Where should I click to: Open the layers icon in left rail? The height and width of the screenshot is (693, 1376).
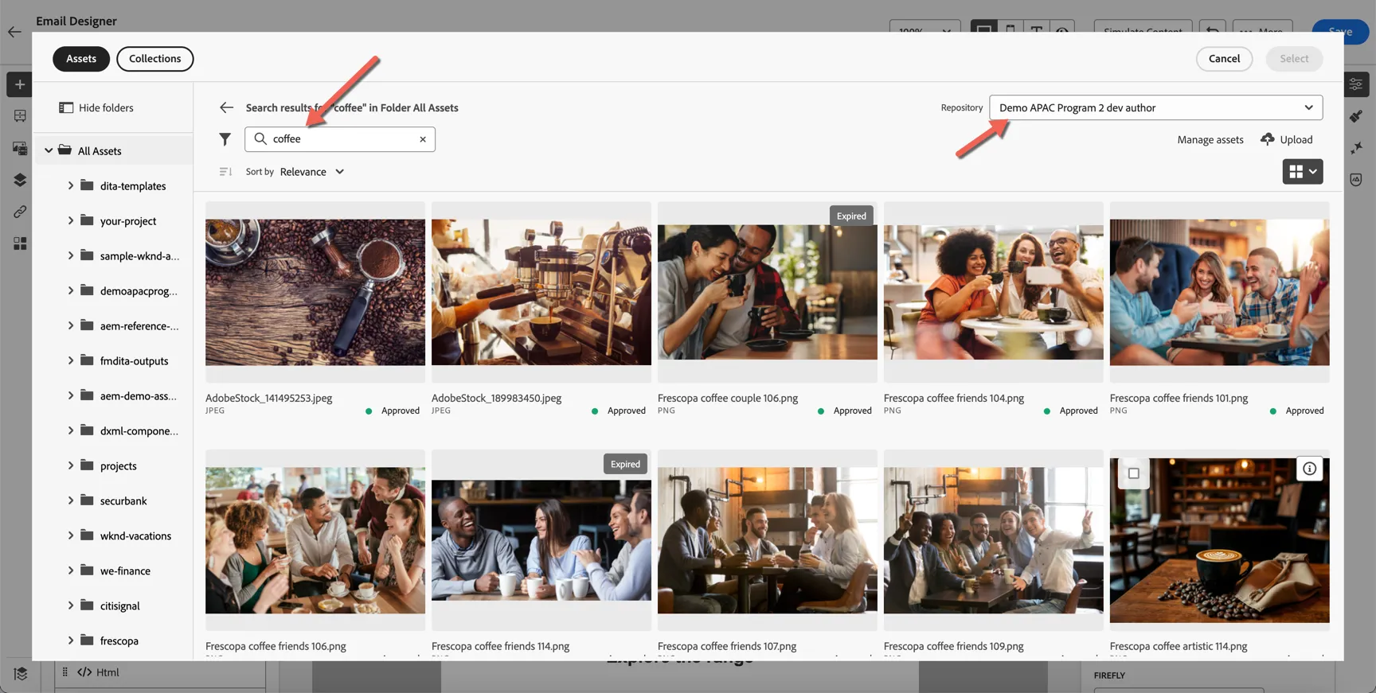coord(20,180)
